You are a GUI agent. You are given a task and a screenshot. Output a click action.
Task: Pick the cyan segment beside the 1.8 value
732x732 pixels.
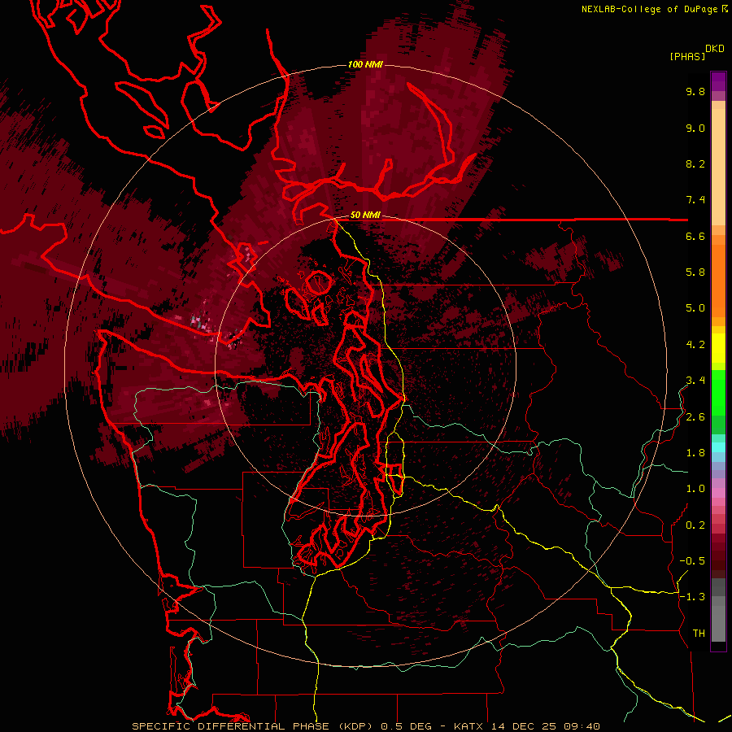click(718, 447)
